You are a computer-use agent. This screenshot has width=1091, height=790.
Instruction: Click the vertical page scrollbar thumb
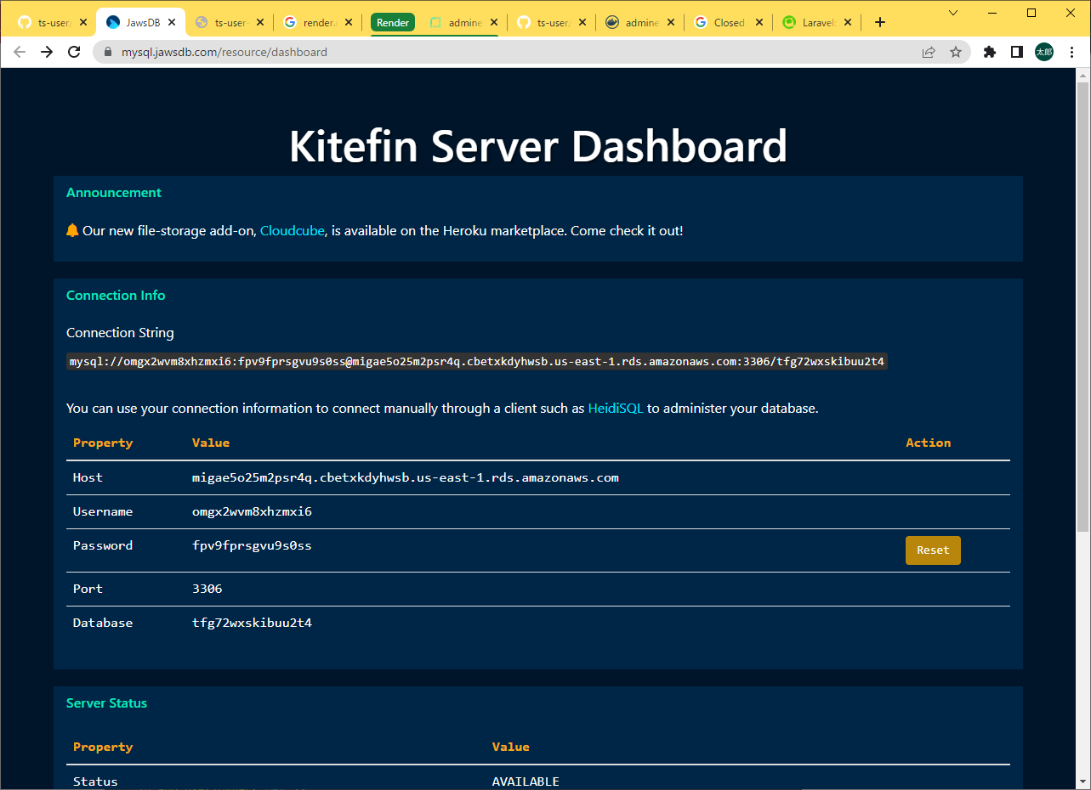point(1082,306)
